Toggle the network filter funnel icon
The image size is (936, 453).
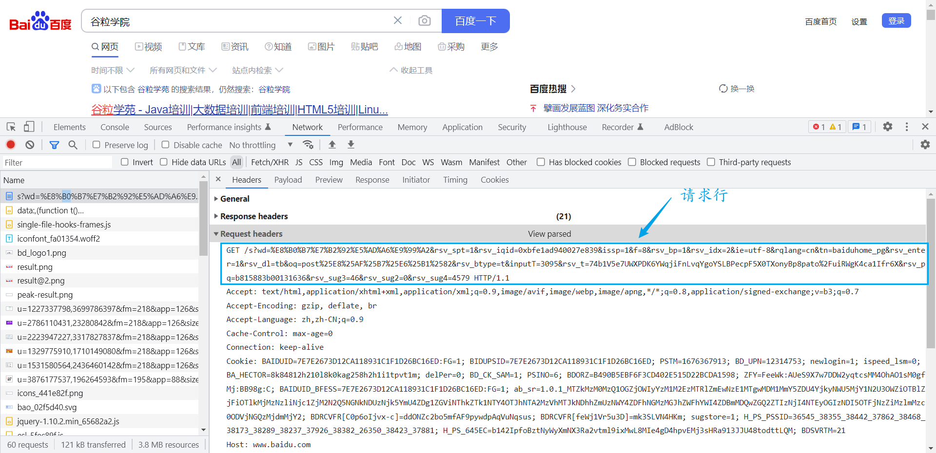point(54,145)
